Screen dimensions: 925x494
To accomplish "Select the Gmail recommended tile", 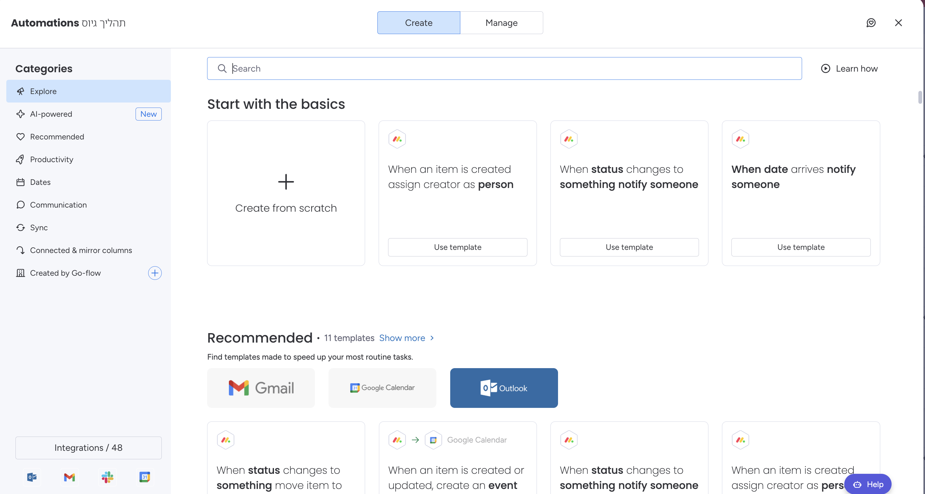I will pyautogui.click(x=261, y=388).
